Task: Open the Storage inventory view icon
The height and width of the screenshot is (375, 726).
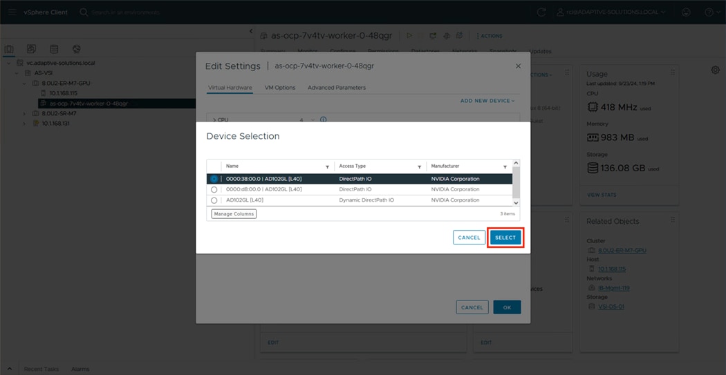Action: 54,49
